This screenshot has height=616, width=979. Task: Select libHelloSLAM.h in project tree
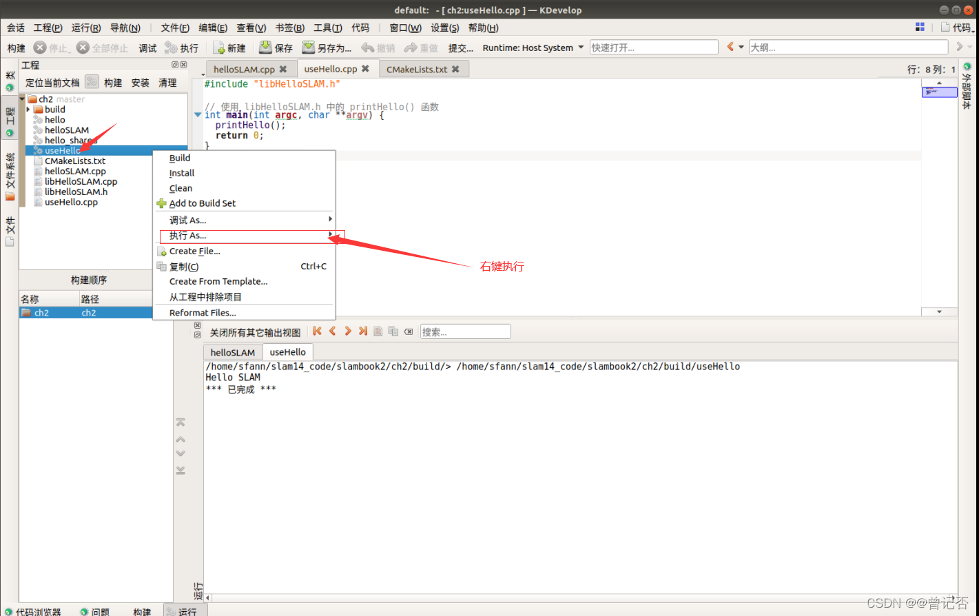click(x=76, y=192)
